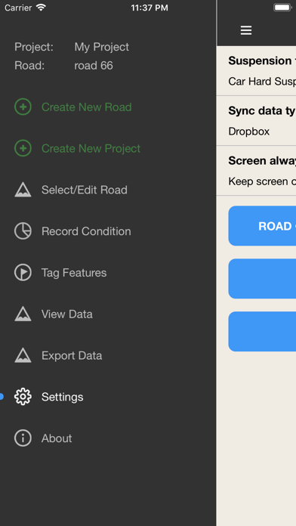
Task: Tap the 'road 66' road name
Action: coord(94,66)
